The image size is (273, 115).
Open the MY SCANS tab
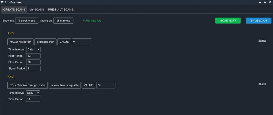[x=37, y=10]
